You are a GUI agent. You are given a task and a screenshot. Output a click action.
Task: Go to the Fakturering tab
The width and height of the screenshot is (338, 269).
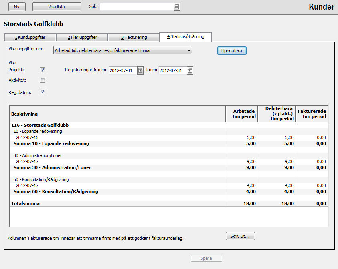click(x=134, y=37)
